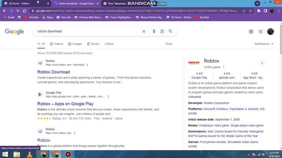This screenshot has height=158, width=282.
Task: Show hidden system tray icons
Action: [249, 154]
